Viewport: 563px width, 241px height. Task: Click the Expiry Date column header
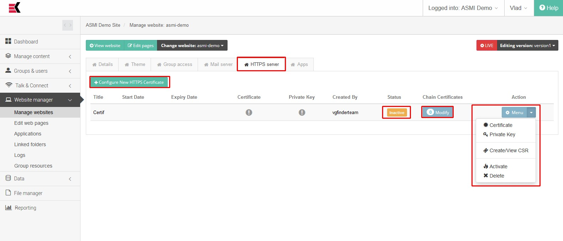click(x=184, y=97)
